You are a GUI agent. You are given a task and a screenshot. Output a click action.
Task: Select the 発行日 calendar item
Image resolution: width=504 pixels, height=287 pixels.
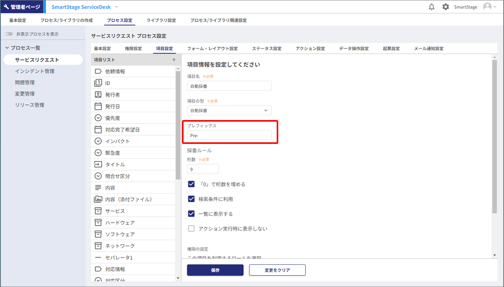pos(112,107)
